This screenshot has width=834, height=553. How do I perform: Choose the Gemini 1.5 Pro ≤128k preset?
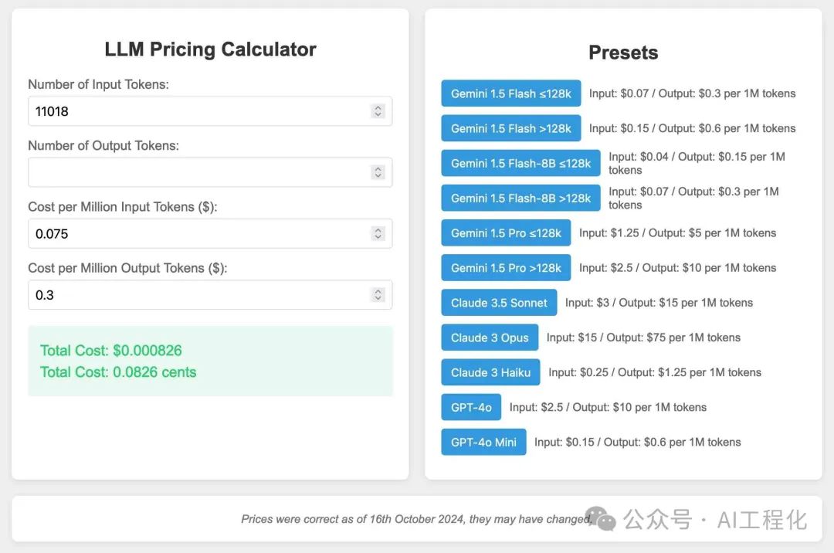pyautogui.click(x=506, y=233)
